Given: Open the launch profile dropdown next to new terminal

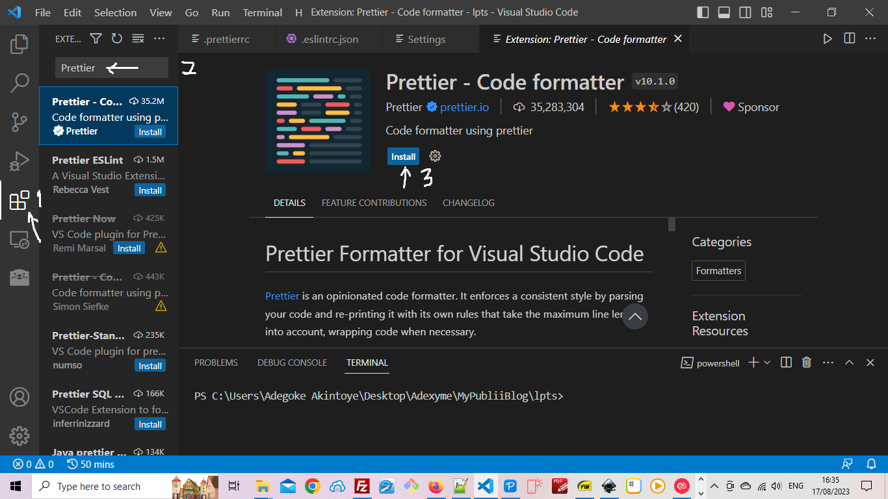Looking at the screenshot, I should [767, 363].
